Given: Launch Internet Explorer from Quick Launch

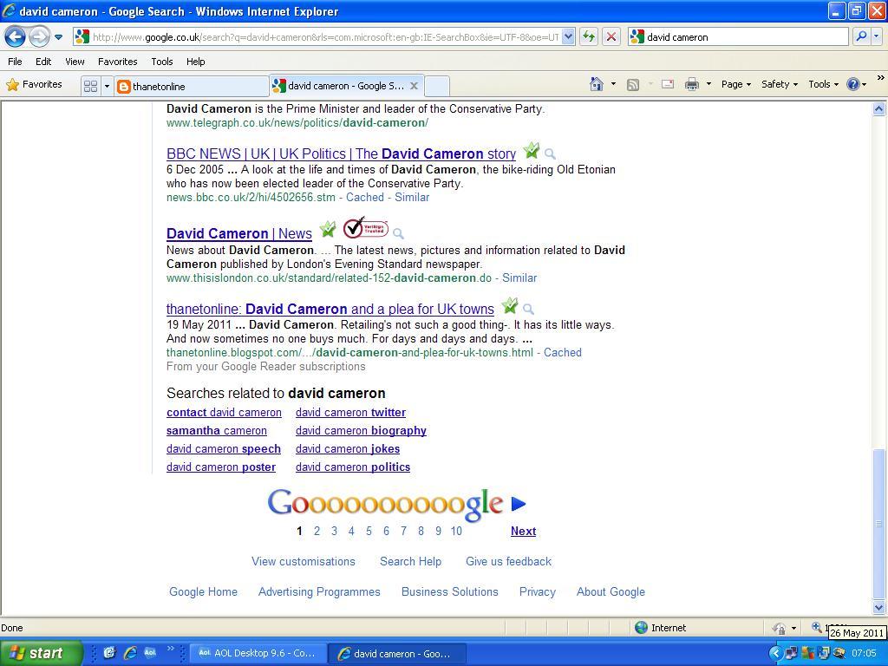Looking at the screenshot, I should tap(130, 653).
